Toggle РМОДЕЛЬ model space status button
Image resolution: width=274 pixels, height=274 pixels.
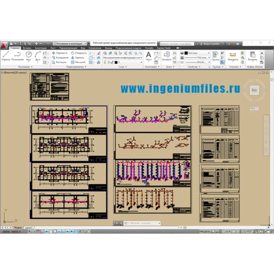point(205,232)
